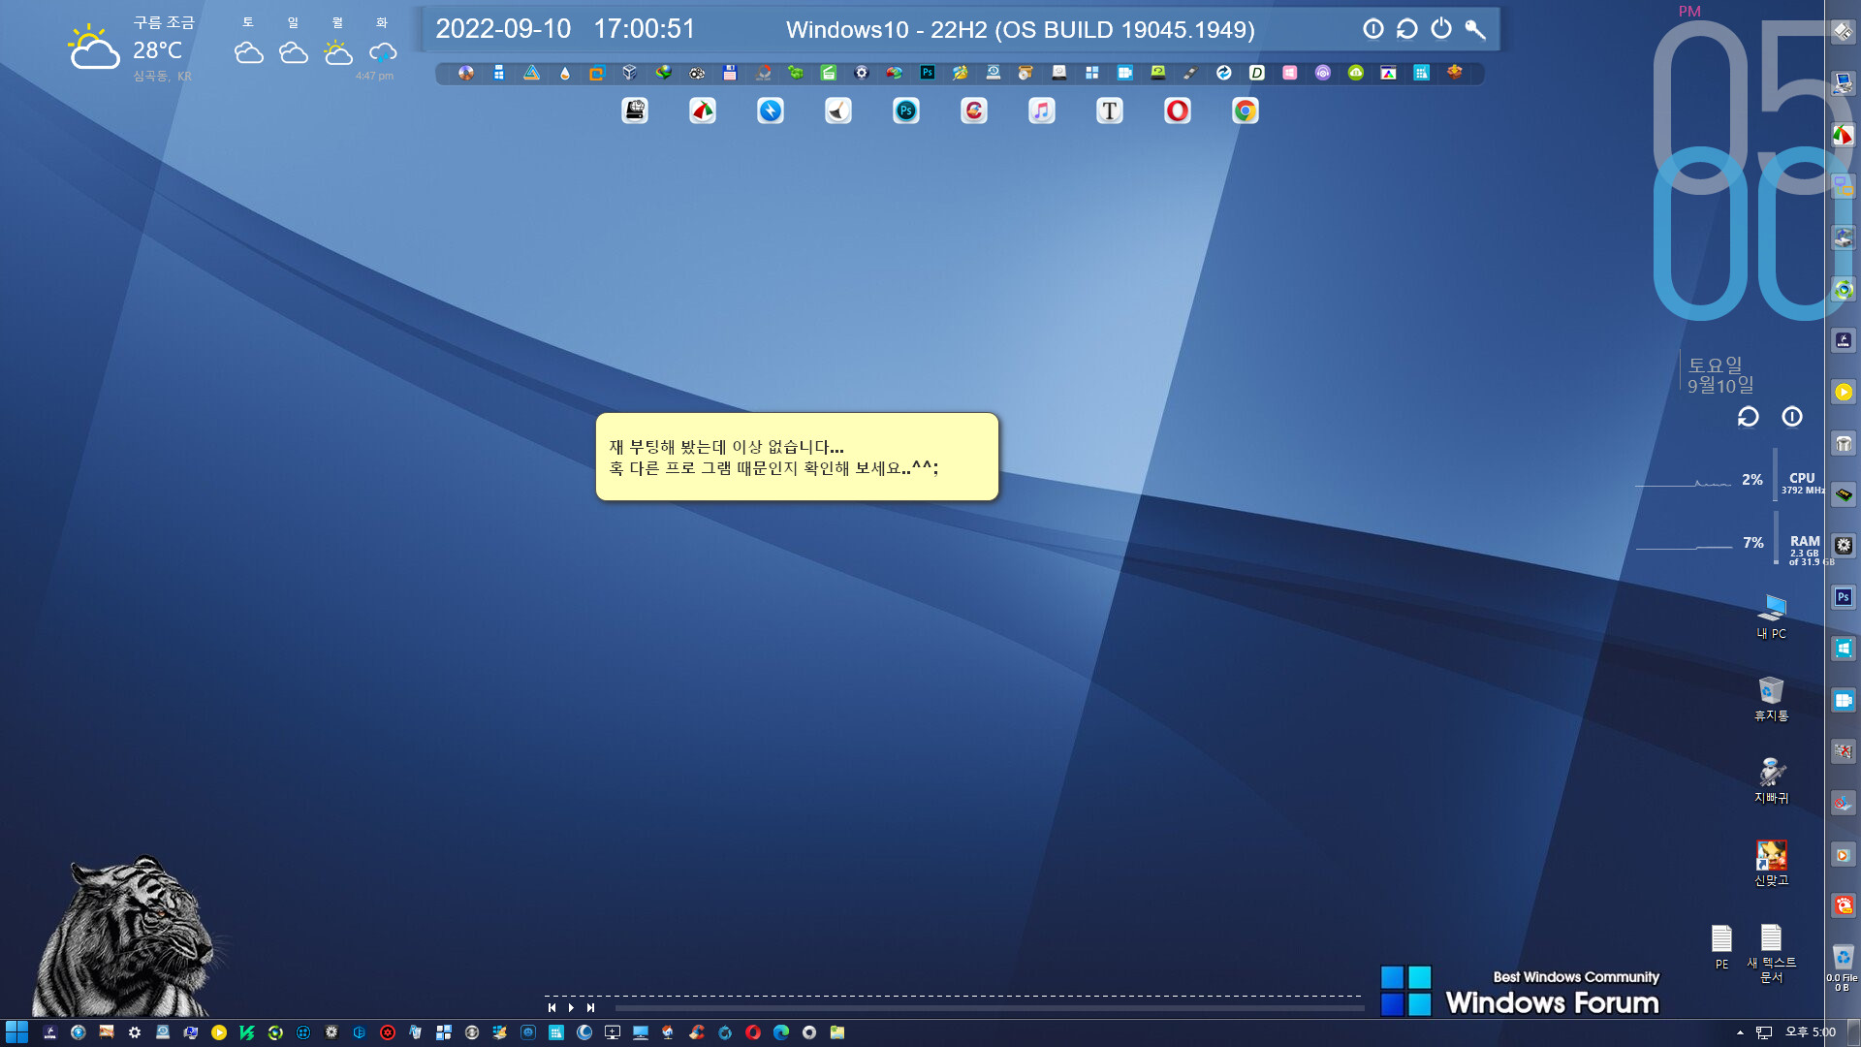Open the blue lightning bolt dock icon

coord(771,111)
